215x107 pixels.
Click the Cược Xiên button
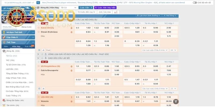pyautogui.click(x=86, y=8)
